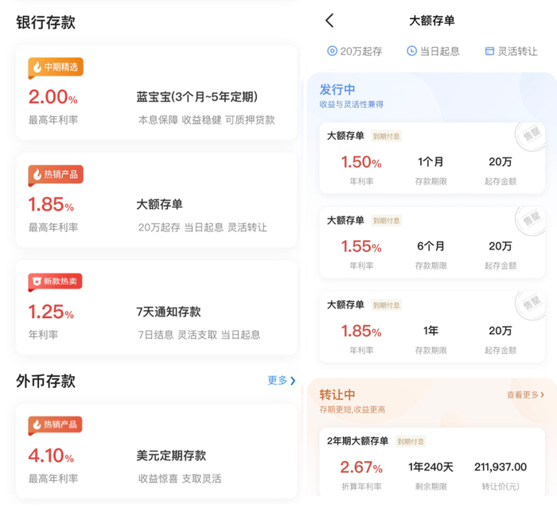
Task: Tap the 热销产品 badge above 大额存单
Action: coord(55,174)
